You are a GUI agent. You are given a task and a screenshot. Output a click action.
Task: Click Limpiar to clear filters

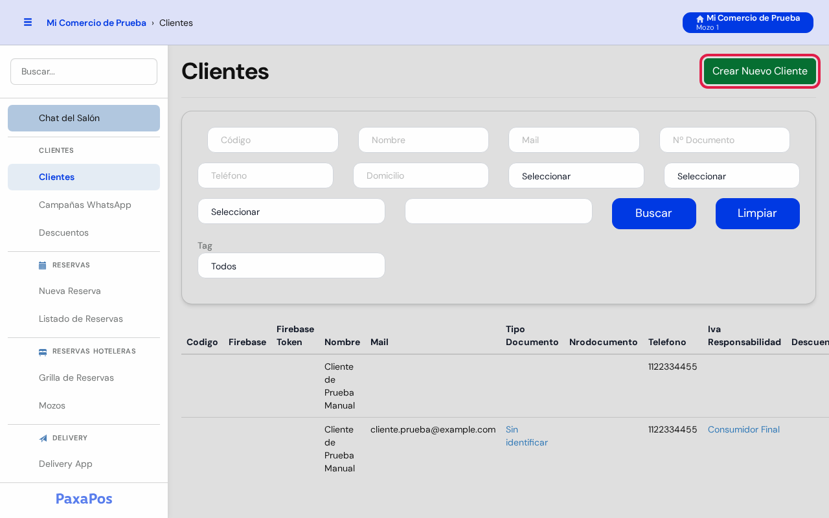click(758, 214)
